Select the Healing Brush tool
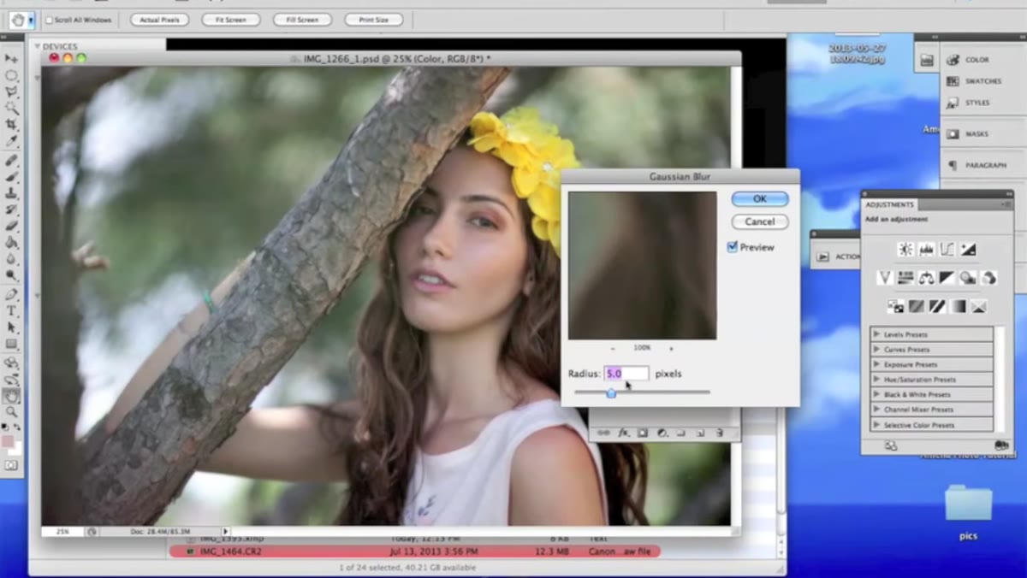Image resolution: width=1027 pixels, height=578 pixels. click(x=11, y=161)
